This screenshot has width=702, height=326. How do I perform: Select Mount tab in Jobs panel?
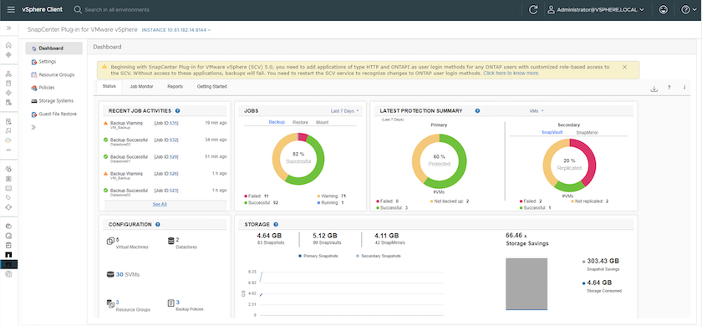click(x=322, y=122)
